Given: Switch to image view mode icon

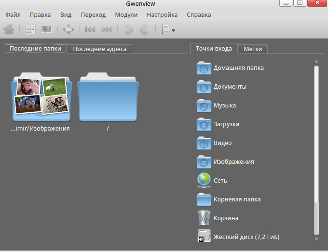Looking at the screenshot, I should tap(47, 29).
